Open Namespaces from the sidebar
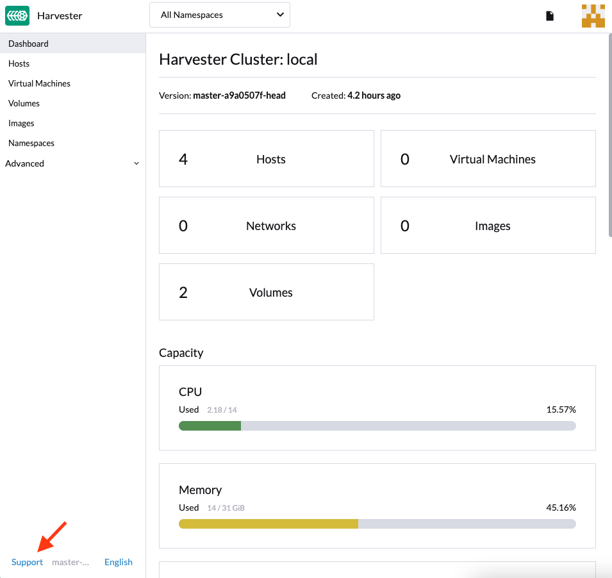The height and width of the screenshot is (578, 612). tap(31, 143)
